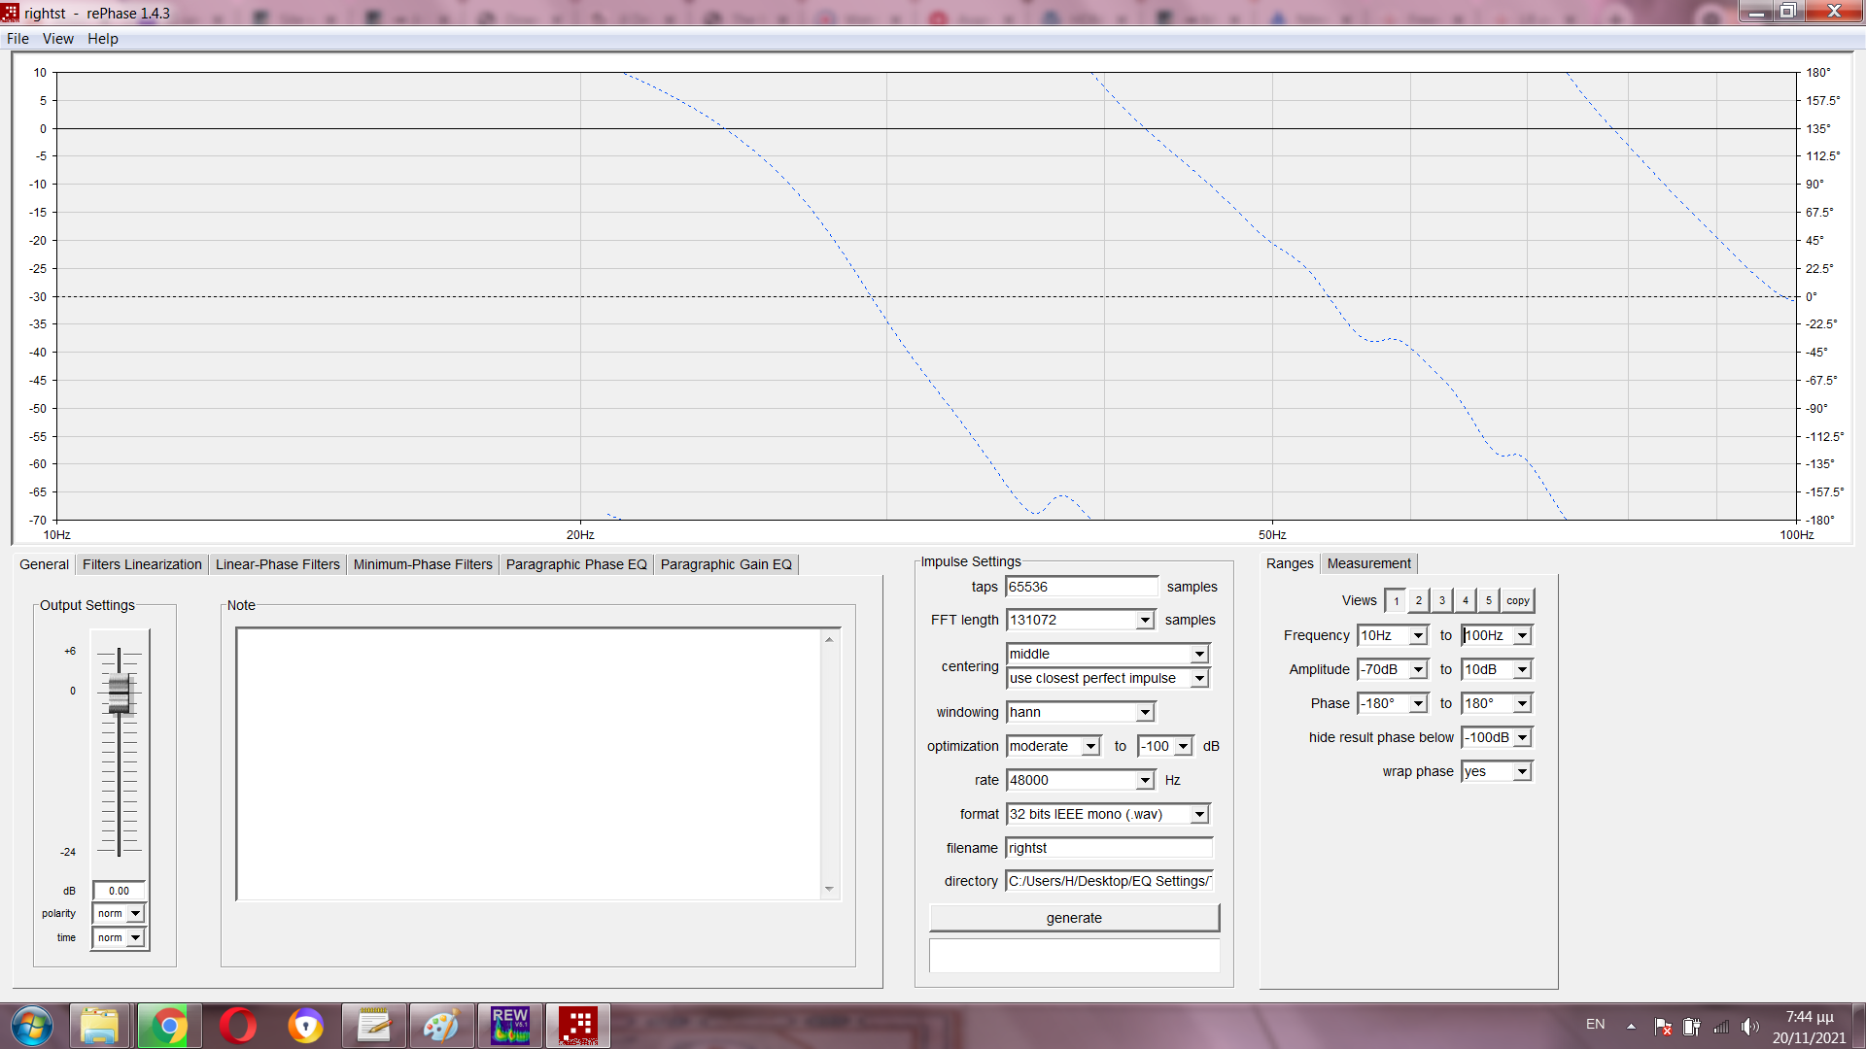Open Windows Explorer folder icon
Image resolution: width=1866 pixels, height=1049 pixels.
(99, 1026)
